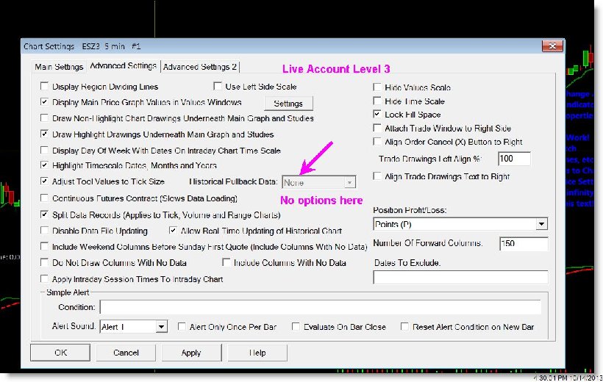The width and height of the screenshot is (603, 382).
Task: Click Number Of Forward Columns field
Action: (x=524, y=244)
